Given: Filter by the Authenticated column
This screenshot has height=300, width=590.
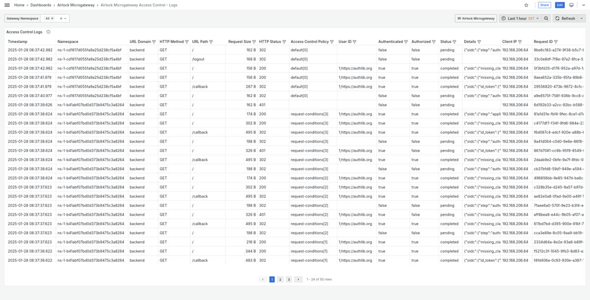Looking at the screenshot, I should pyautogui.click(x=406, y=42).
